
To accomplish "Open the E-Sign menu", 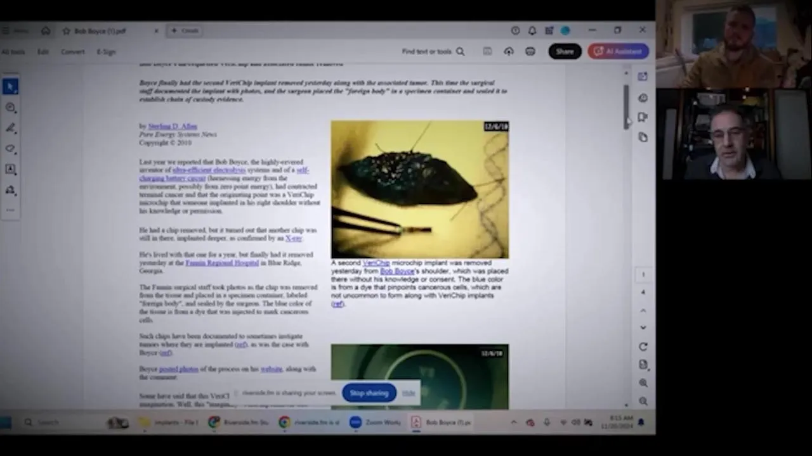I will click(107, 52).
